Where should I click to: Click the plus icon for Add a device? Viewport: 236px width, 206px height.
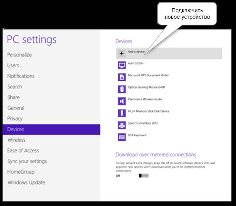[x=121, y=53]
